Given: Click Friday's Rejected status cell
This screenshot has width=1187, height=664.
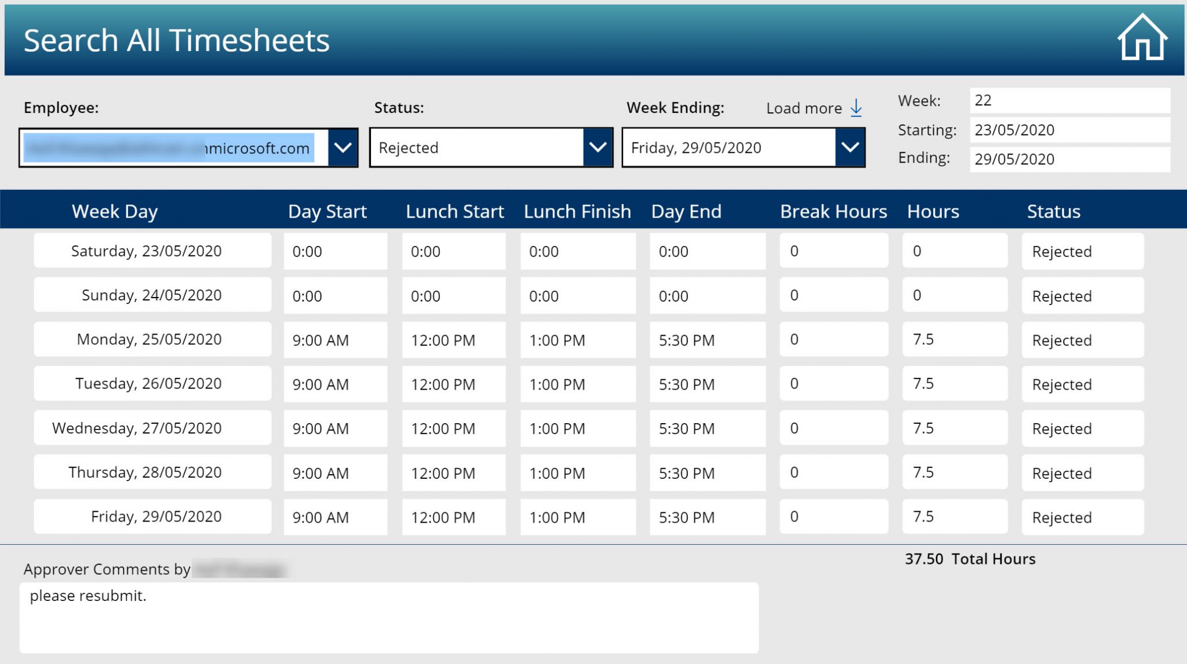Looking at the screenshot, I should pyautogui.click(x=1082, y=517).
